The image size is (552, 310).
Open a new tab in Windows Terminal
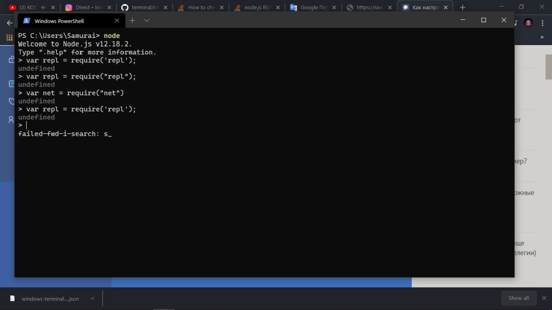point(132,20)
